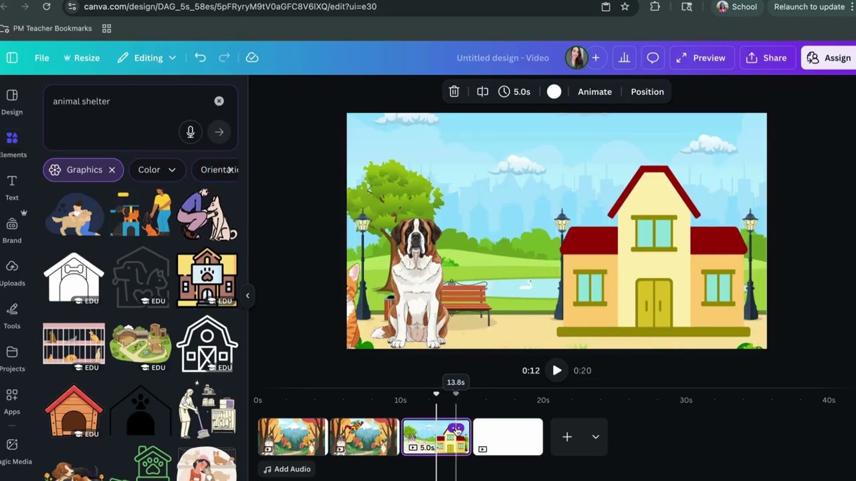Open the Projects tab
The width and height of the screenshot is (856, 481).
(x=12, y=358)
